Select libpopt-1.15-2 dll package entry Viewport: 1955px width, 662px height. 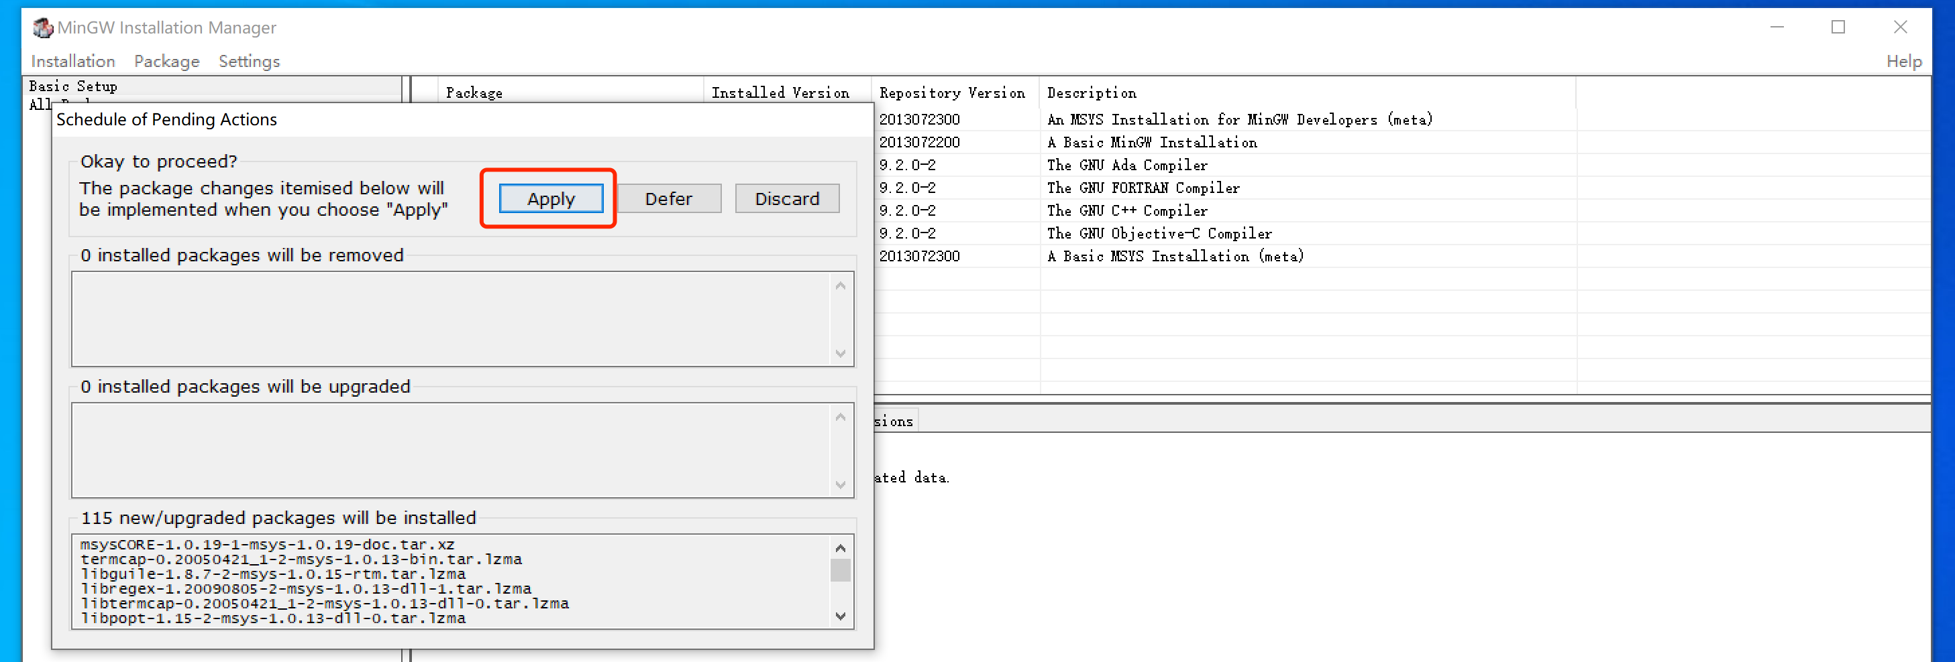272,618
